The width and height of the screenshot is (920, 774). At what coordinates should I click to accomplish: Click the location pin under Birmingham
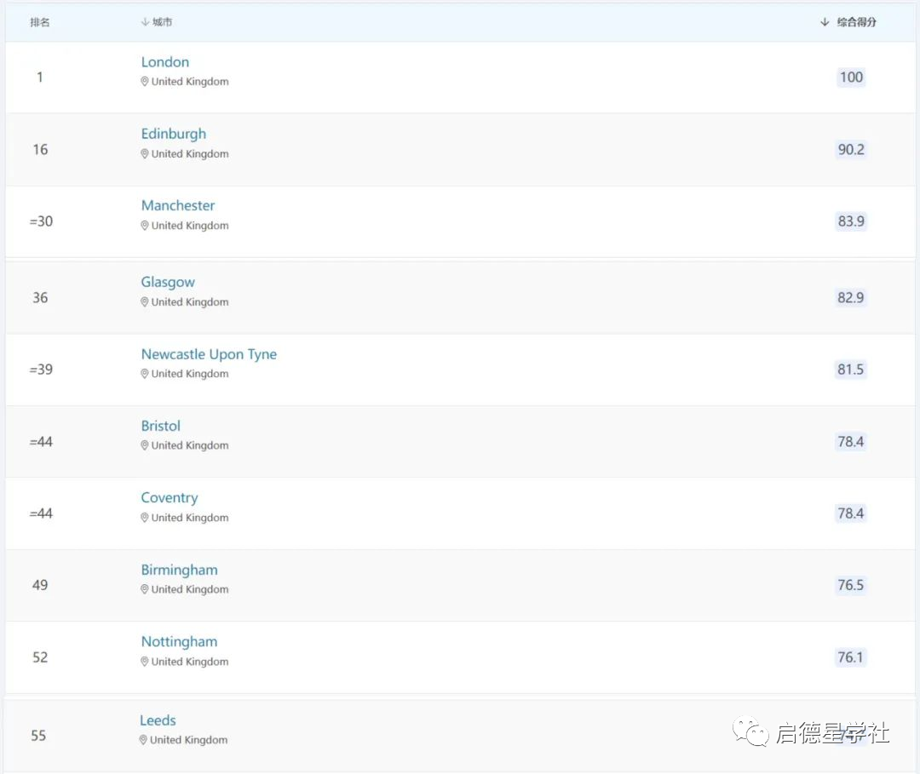[x=144, y=589]
